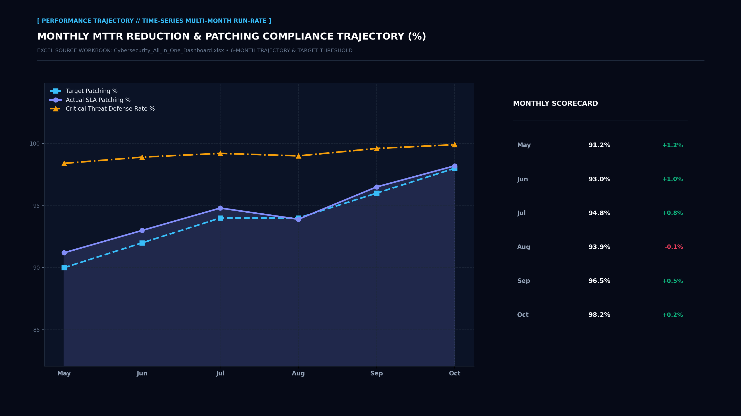Click the red -0.1% delta for Aug
The image size is (741, 416).
click(x=674, y=247)
